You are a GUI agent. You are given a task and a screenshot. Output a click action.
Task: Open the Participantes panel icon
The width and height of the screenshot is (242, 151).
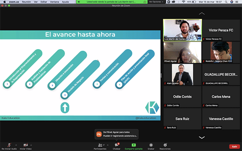tap(100, 145)
